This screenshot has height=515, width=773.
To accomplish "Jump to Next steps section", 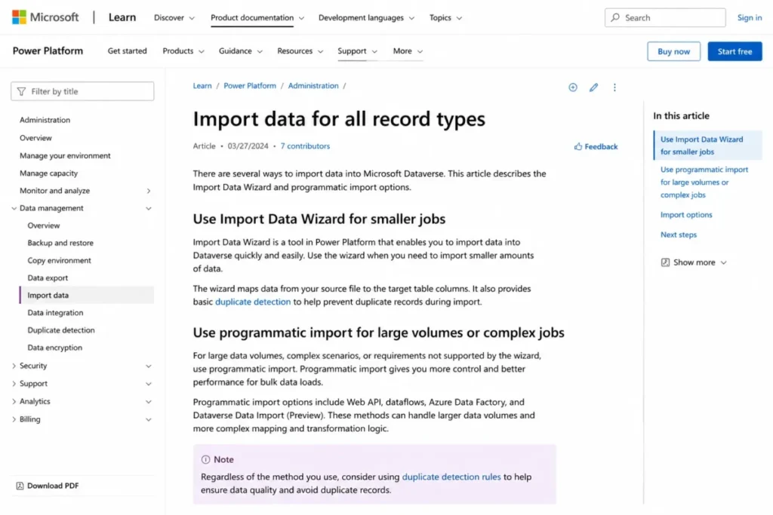I will pyautogui.click(x=679, y=235).
